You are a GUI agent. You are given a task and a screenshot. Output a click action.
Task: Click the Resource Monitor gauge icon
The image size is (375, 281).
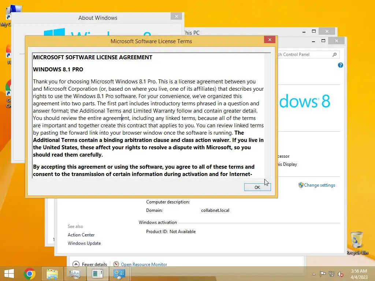click(x=116, y=264)
